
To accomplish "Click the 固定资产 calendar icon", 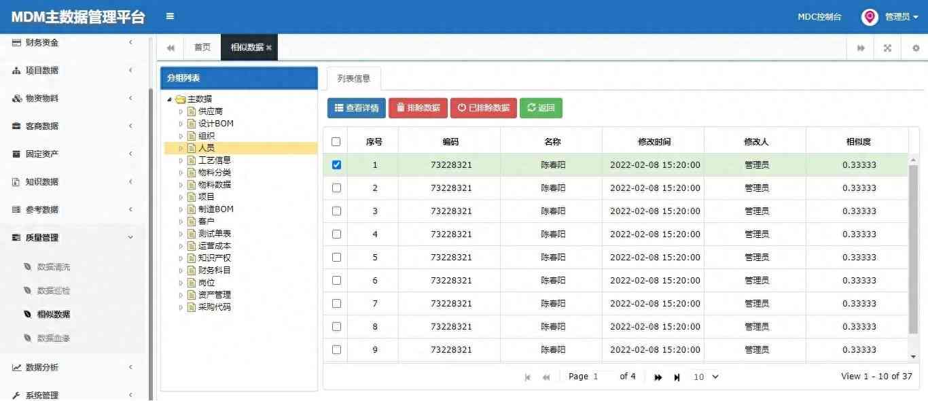I will [x=17, y=154].
